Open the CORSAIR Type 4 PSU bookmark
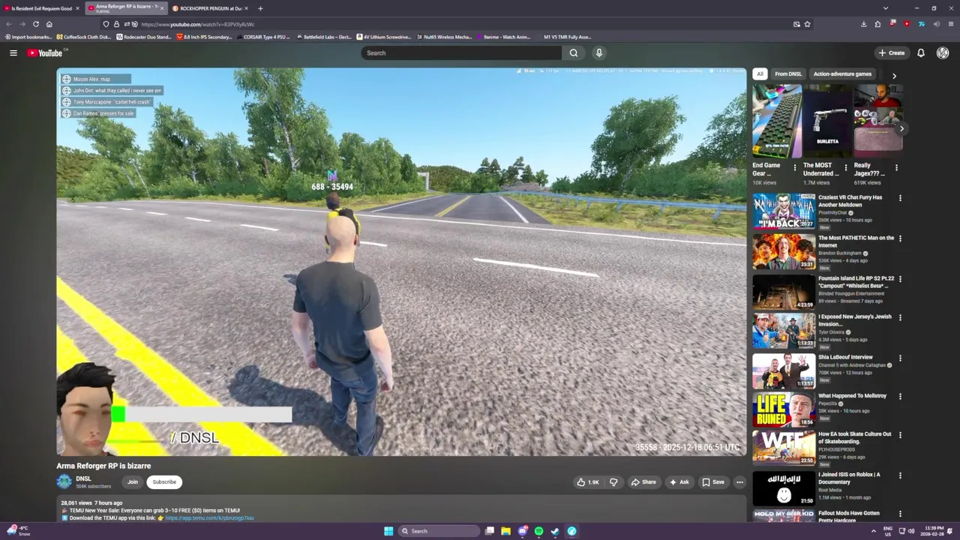 click(263, 37)
